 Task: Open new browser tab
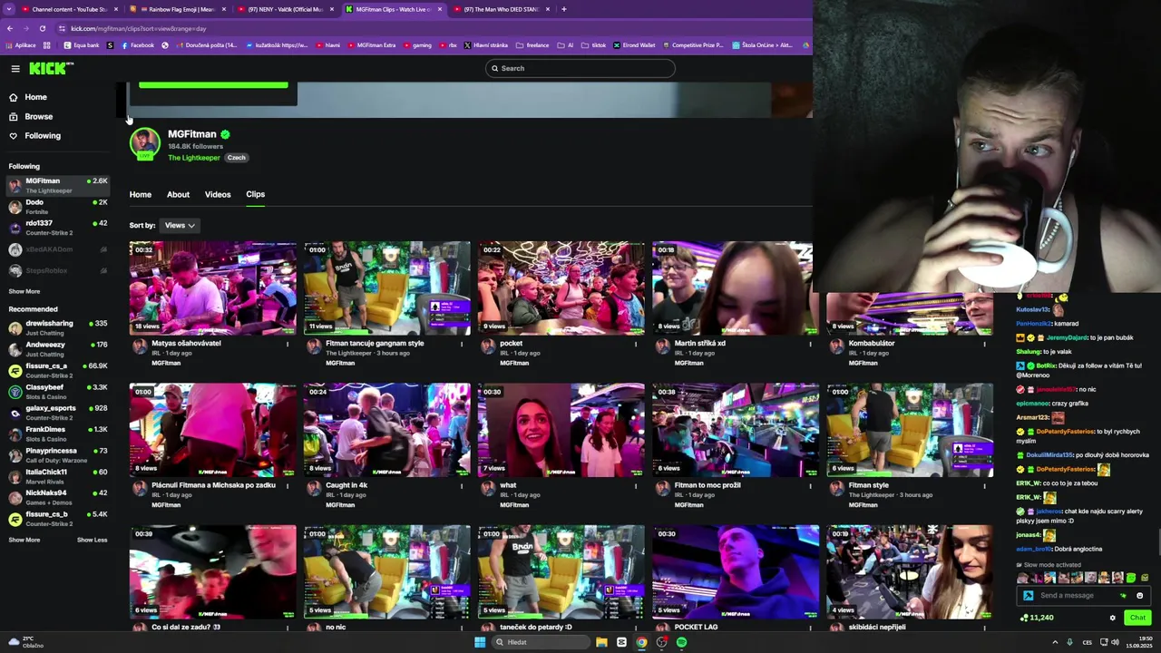click(x=563, y=9)
